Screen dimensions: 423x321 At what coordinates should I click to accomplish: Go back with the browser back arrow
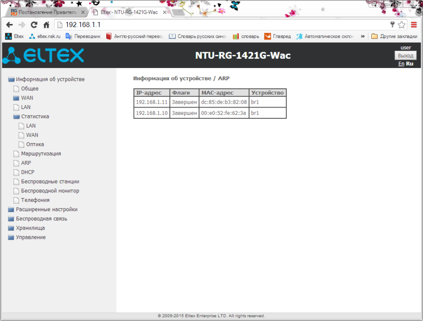click(9, 25)
